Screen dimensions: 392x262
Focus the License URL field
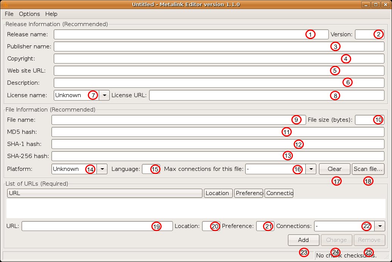[267, 95]
